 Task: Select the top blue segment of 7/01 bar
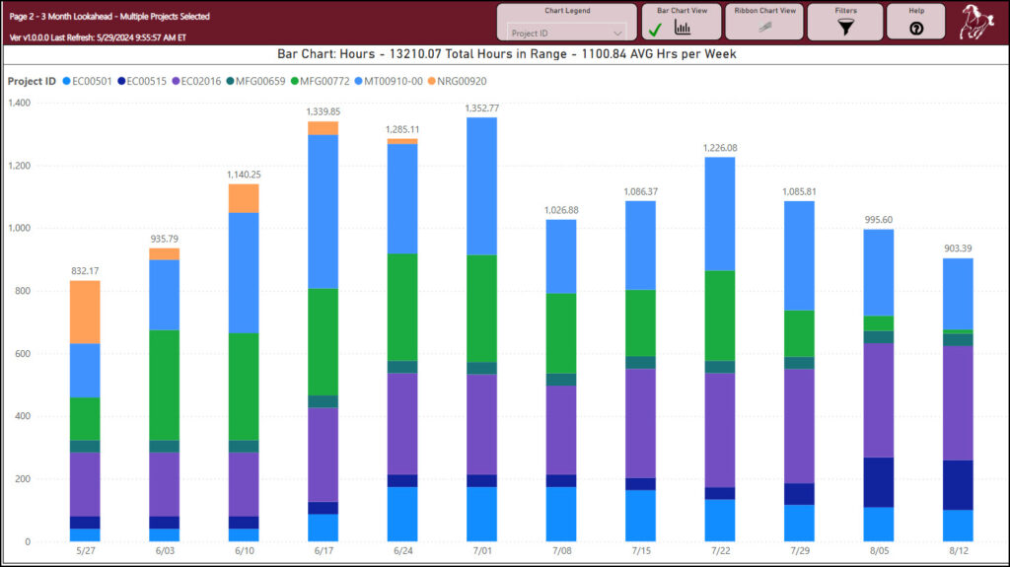479,185
